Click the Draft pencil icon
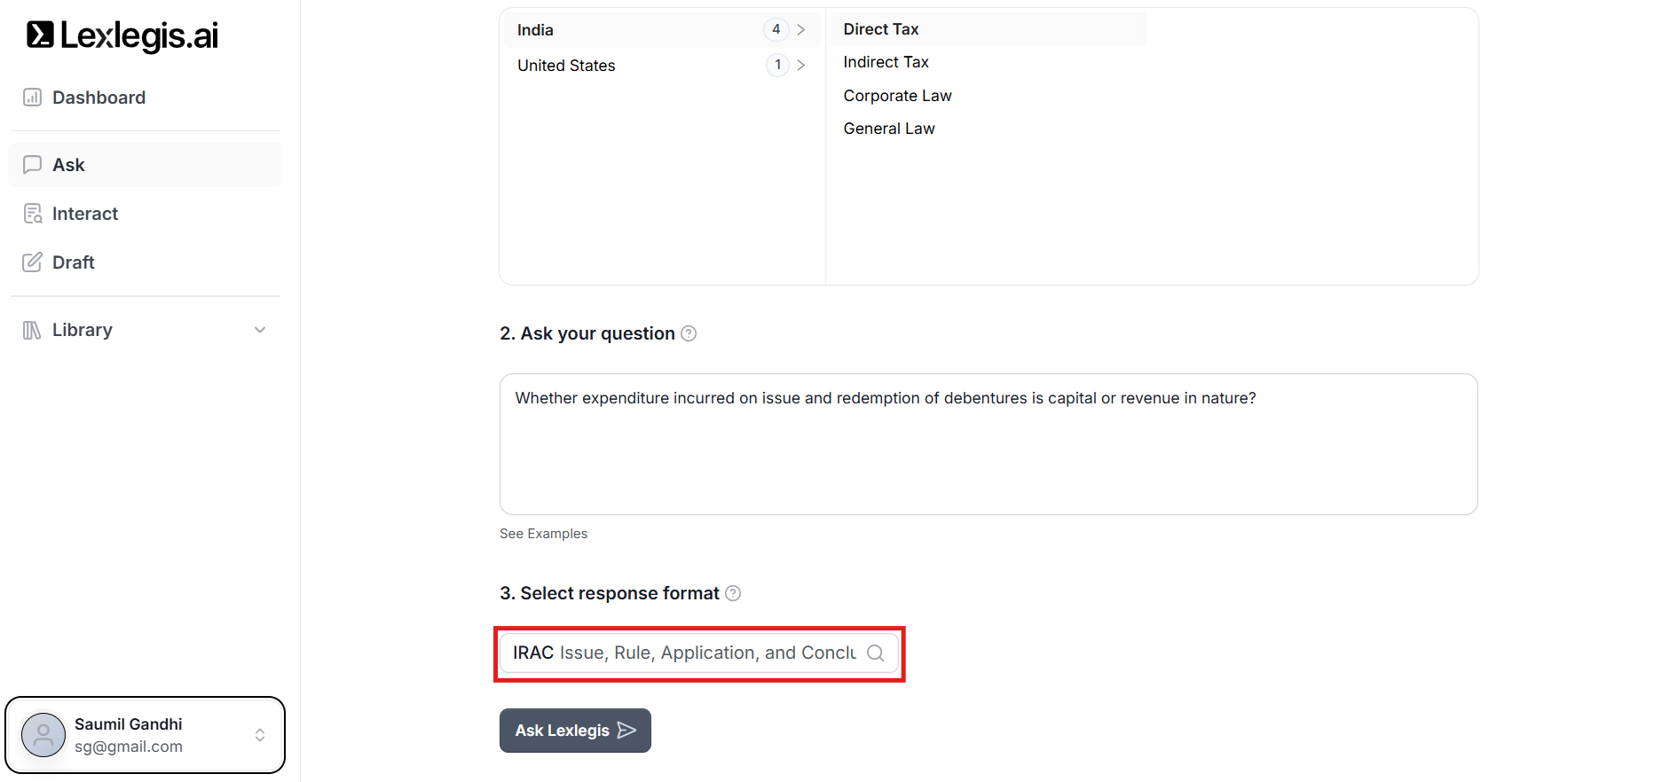This screenshot has height=782, width=1670. pos(33,262)
